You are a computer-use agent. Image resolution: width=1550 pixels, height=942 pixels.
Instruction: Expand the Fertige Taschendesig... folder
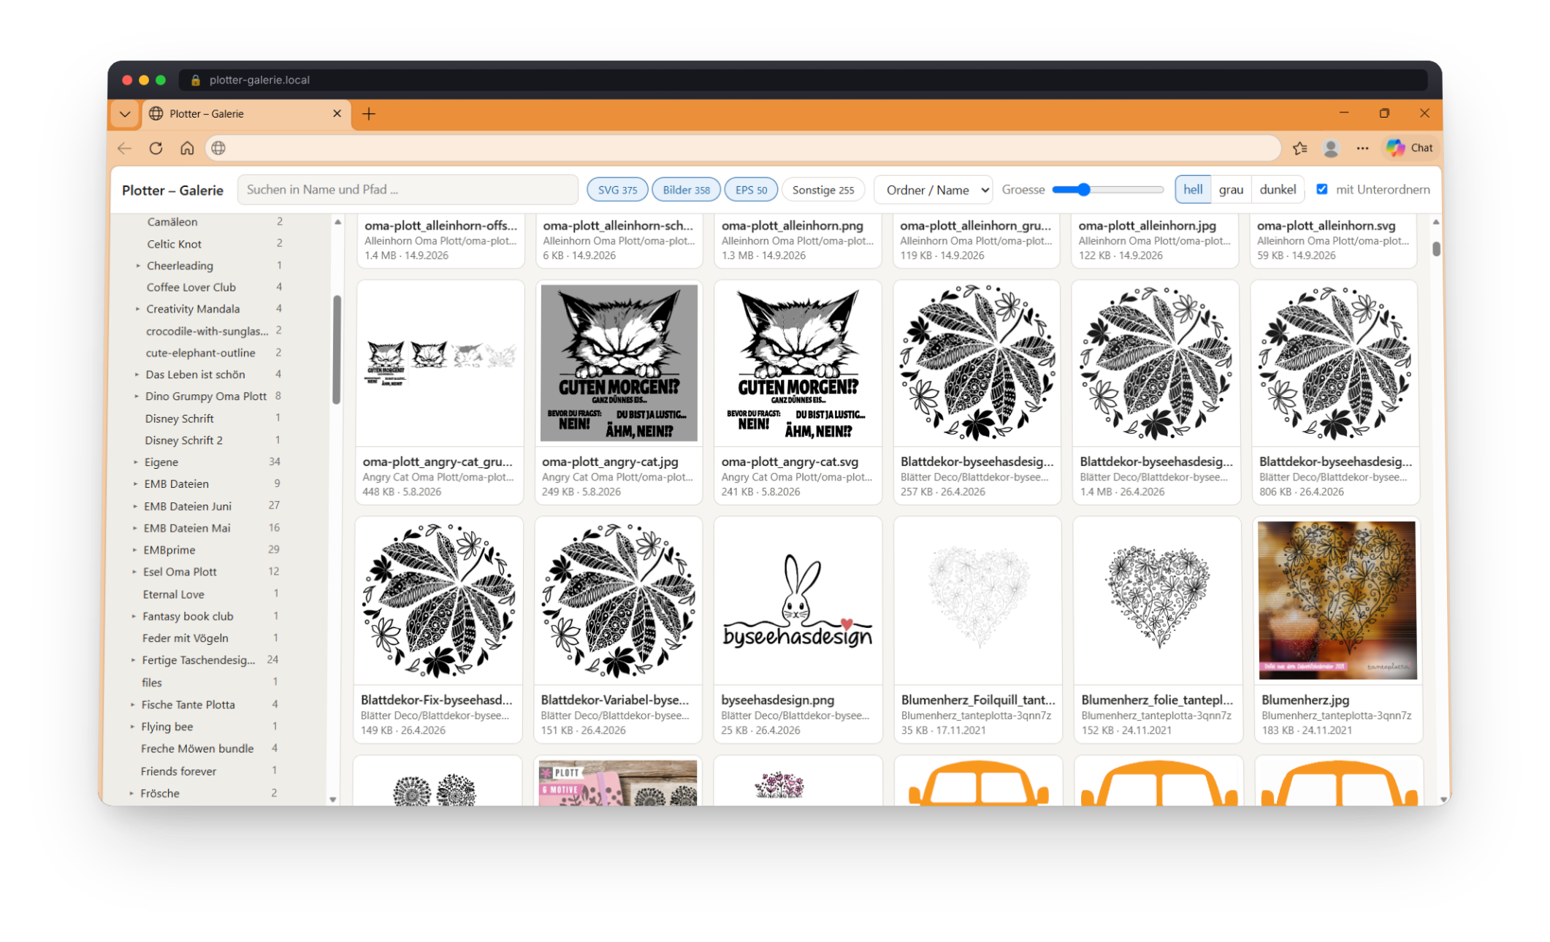[x=134, y=660]
